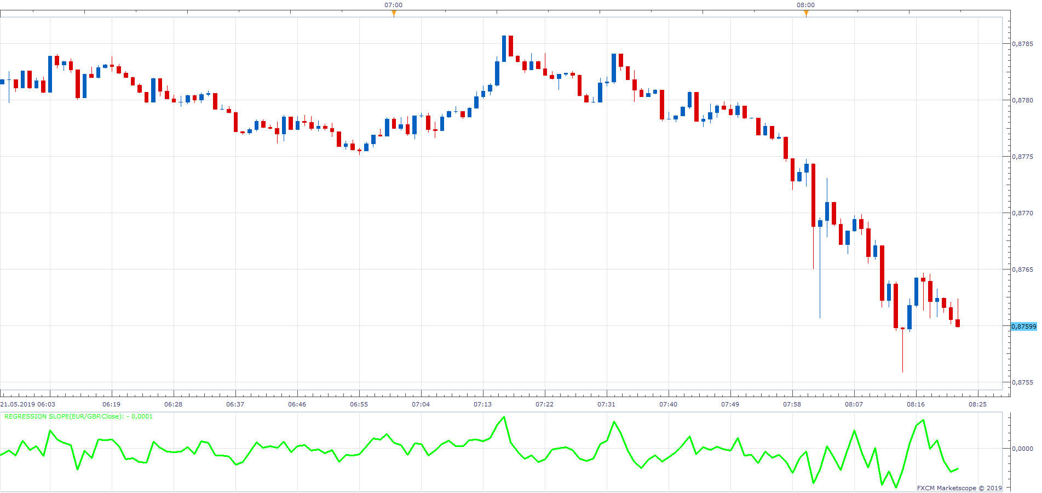Click the orange 07:00 hour marker
The width and height of the screenshot is (1042, 493).
[x=394, y=13]
